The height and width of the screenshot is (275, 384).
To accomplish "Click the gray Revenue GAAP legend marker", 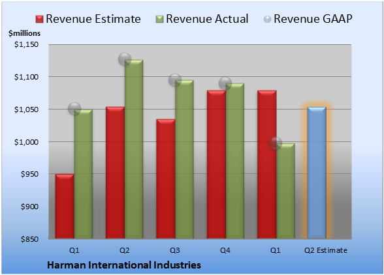I will point(268,20).
